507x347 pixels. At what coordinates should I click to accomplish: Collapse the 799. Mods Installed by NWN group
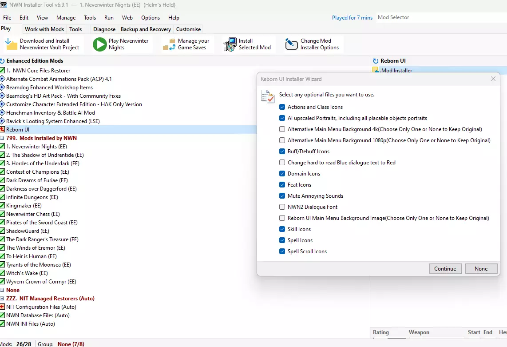tap(2, 138)
